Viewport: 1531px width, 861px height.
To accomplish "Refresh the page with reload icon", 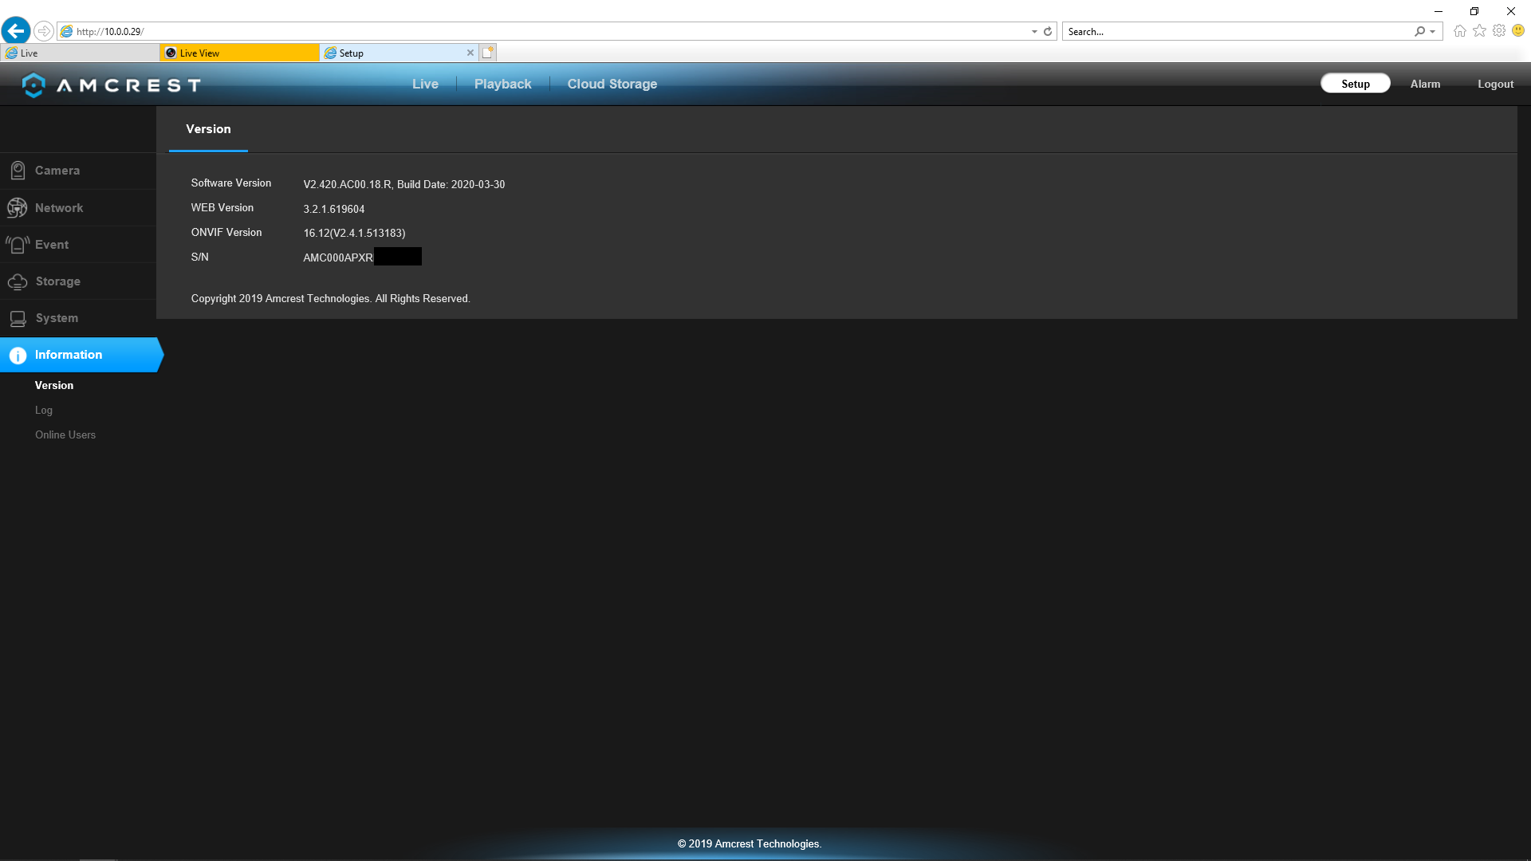I will [1048, 32].
